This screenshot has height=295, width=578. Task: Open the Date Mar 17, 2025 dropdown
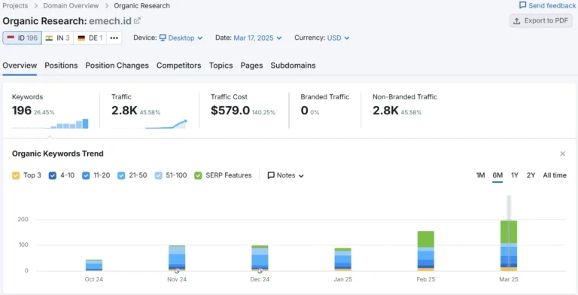pos(257,38)
